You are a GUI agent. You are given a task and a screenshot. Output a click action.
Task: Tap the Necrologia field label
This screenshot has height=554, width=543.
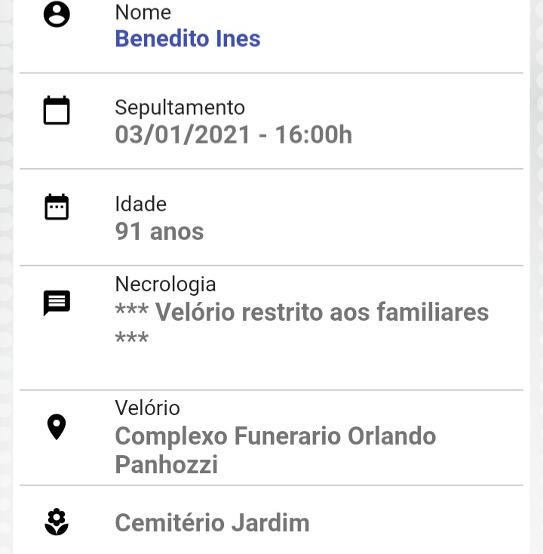165,285
